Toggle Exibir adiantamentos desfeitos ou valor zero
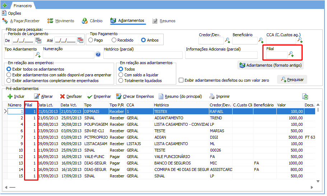Screen dimensions: 327x196 [224, 80]
